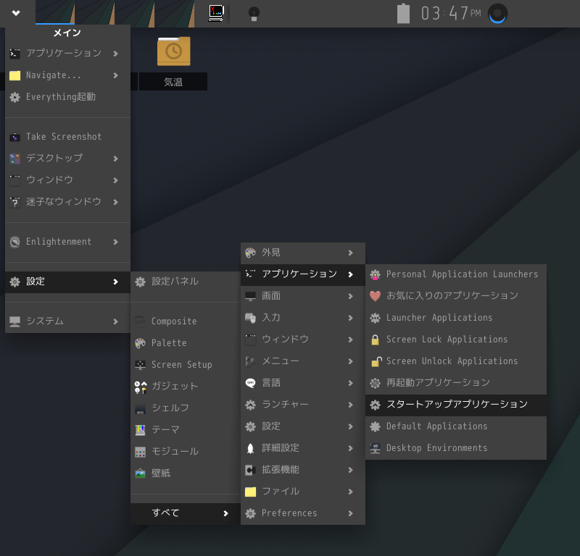Open the メニュー settings category
Screen dimensions: 580x556
pos(302,361)
